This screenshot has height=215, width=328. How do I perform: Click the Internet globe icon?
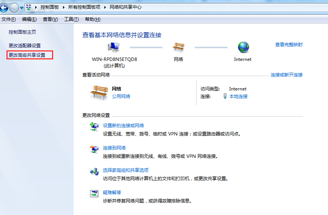pyautogui.click(x=243, y=47)
